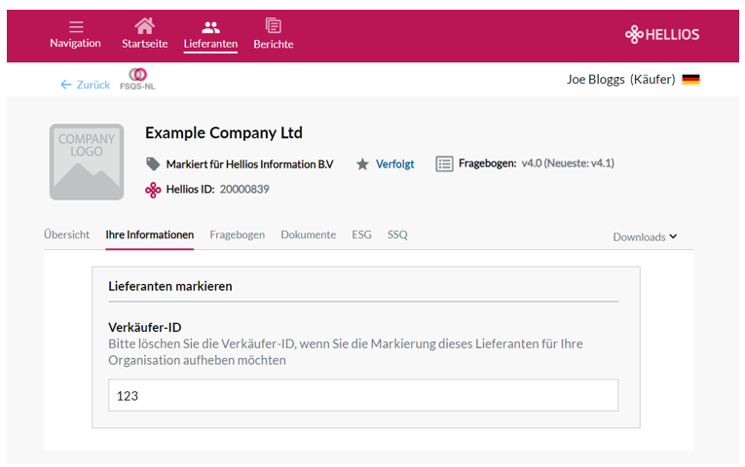745x467 pixels.
Task: Click the tag icon beside Markiert
Action: pyautogui.click(x=153, y=164)
